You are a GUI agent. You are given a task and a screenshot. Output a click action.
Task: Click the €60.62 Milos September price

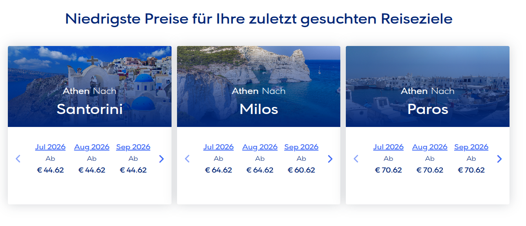click(x=301, y=170)
